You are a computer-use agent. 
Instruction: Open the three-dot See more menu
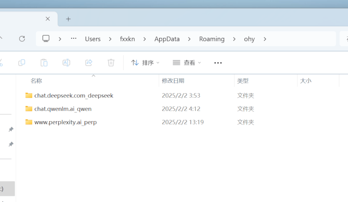(218, 63)
